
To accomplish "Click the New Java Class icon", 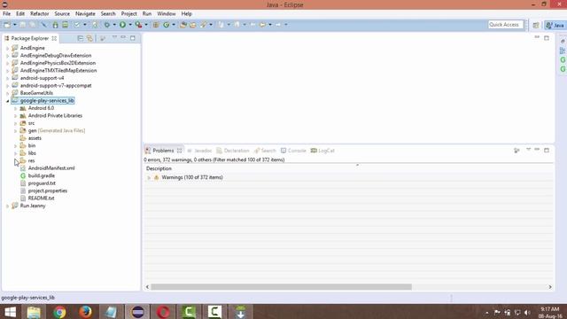I will click(167, 25).
